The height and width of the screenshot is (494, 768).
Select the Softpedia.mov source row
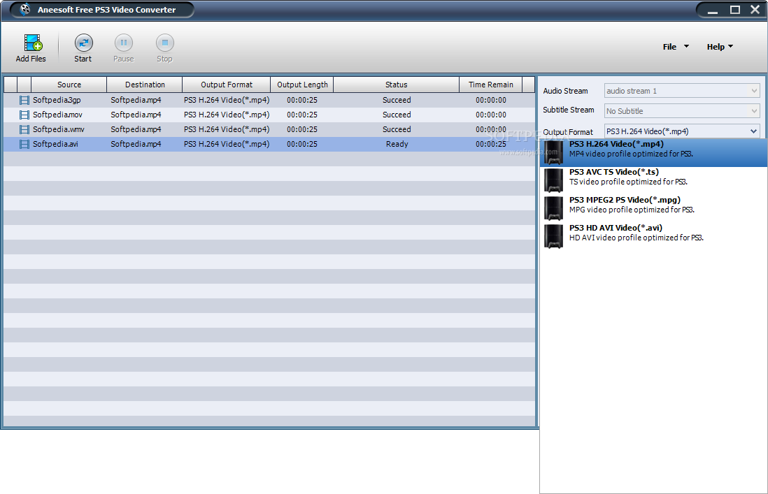tap(57, 115)
